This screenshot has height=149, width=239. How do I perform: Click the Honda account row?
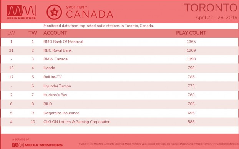tap(119, 68)
